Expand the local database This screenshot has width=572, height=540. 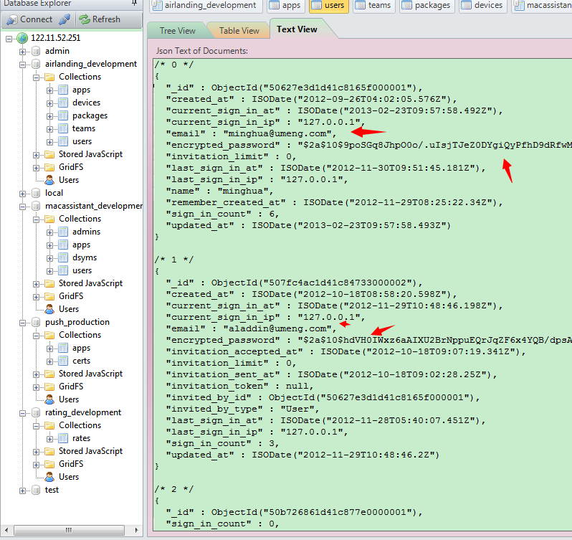(23, 194)
